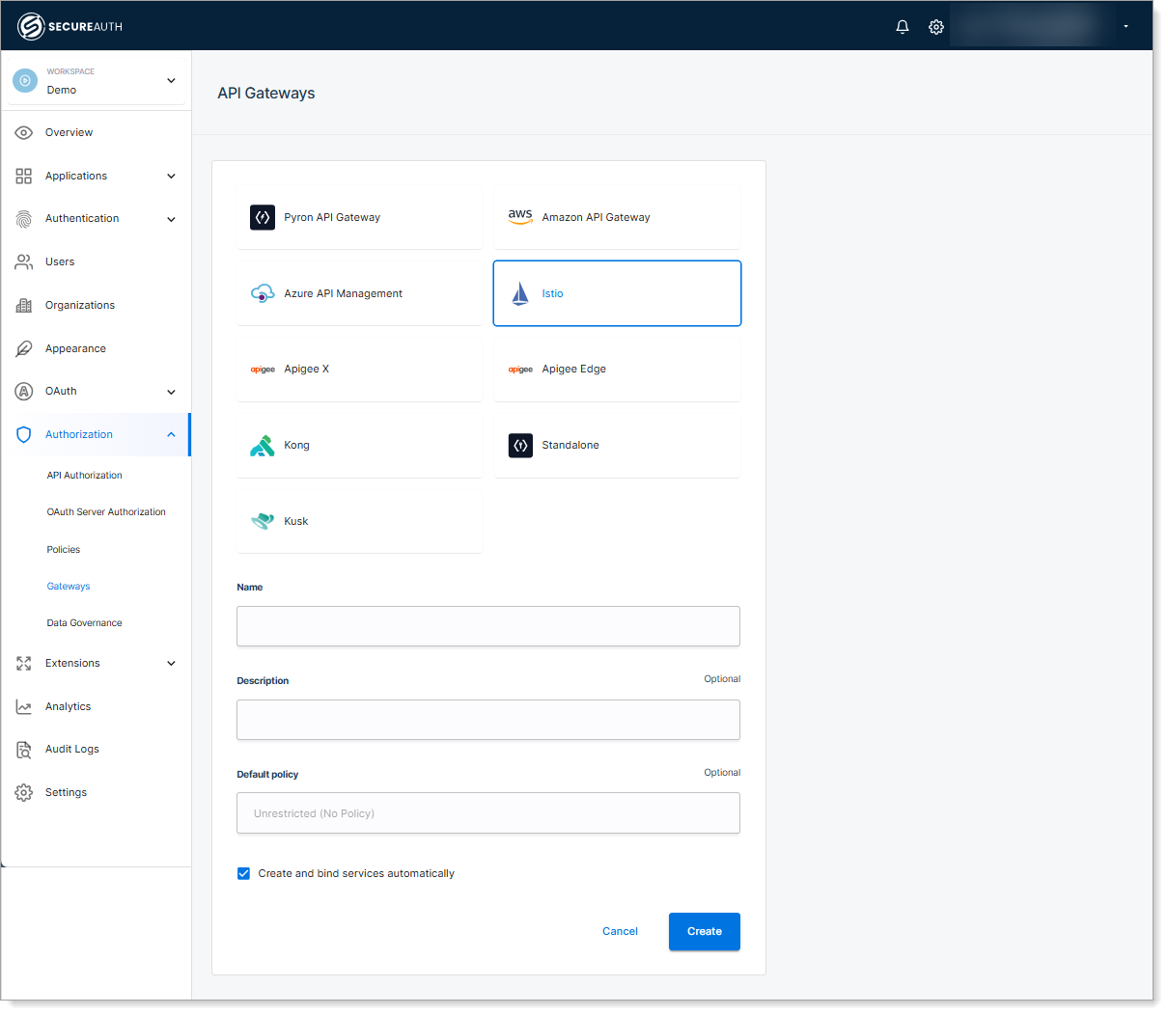Image resolution: width=1168 pixels, height=1015 pixels.
Task: Expand the Applications menu chevron
Action: [x=171, y=177]
